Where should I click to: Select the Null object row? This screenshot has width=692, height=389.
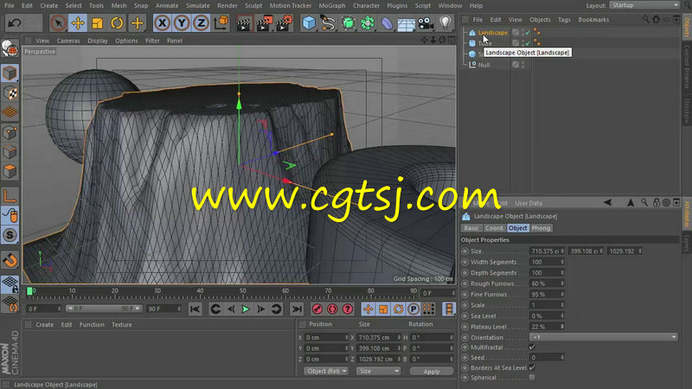pos(484,65)
